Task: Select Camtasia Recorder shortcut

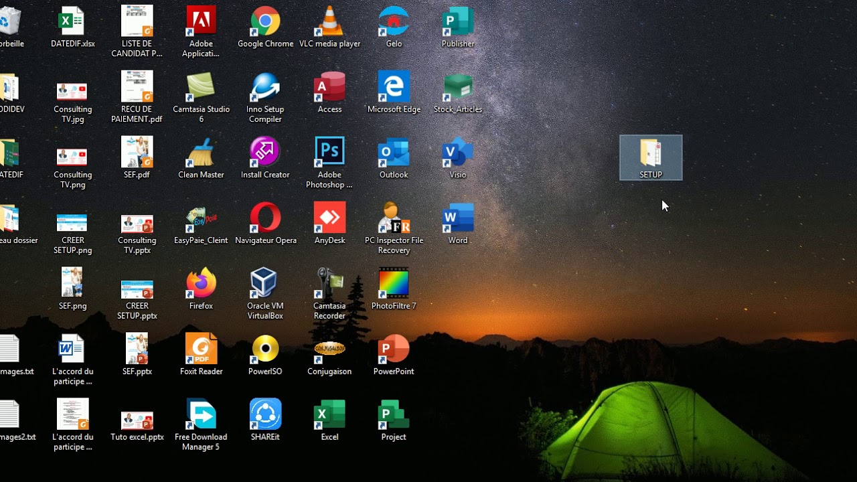Action: tap(329, 284)
